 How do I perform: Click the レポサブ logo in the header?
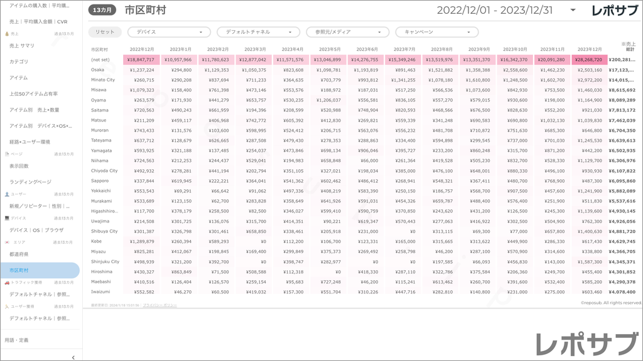[x=615, y=10]
